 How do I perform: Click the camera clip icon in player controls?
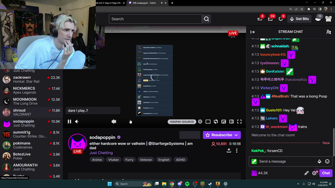pyautogui.click(x=114, y=122)
